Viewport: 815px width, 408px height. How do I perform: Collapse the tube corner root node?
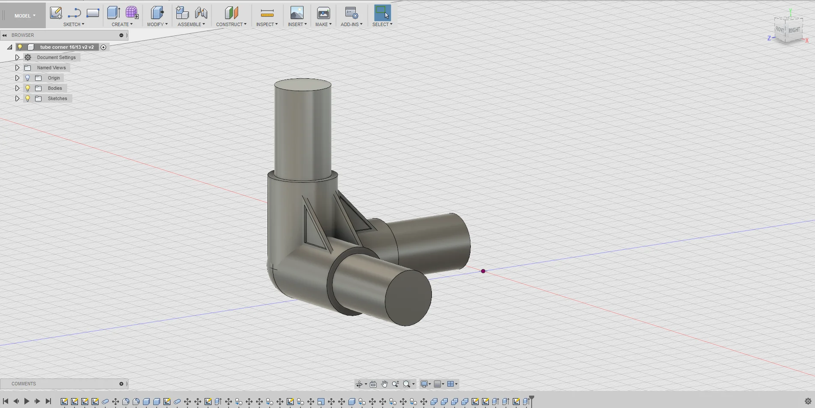(9, 47)
